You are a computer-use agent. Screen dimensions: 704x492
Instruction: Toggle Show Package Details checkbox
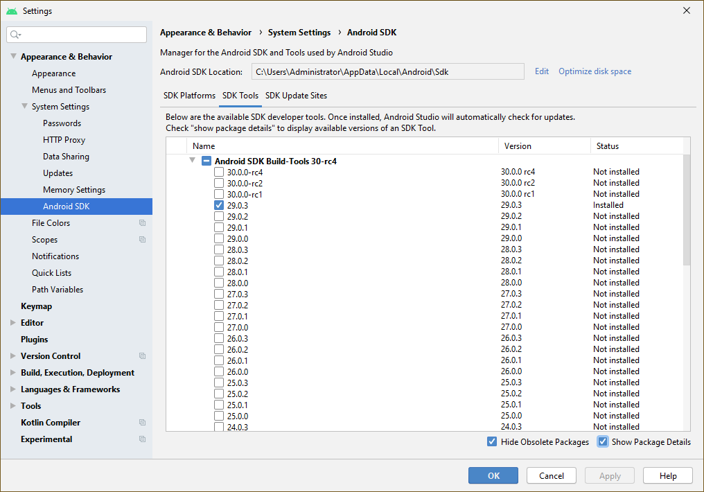click(603, 441)
